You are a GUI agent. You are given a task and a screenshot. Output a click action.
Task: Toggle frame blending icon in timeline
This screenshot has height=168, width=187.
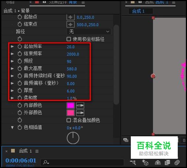pyautogui.click(x=167, y=162)
